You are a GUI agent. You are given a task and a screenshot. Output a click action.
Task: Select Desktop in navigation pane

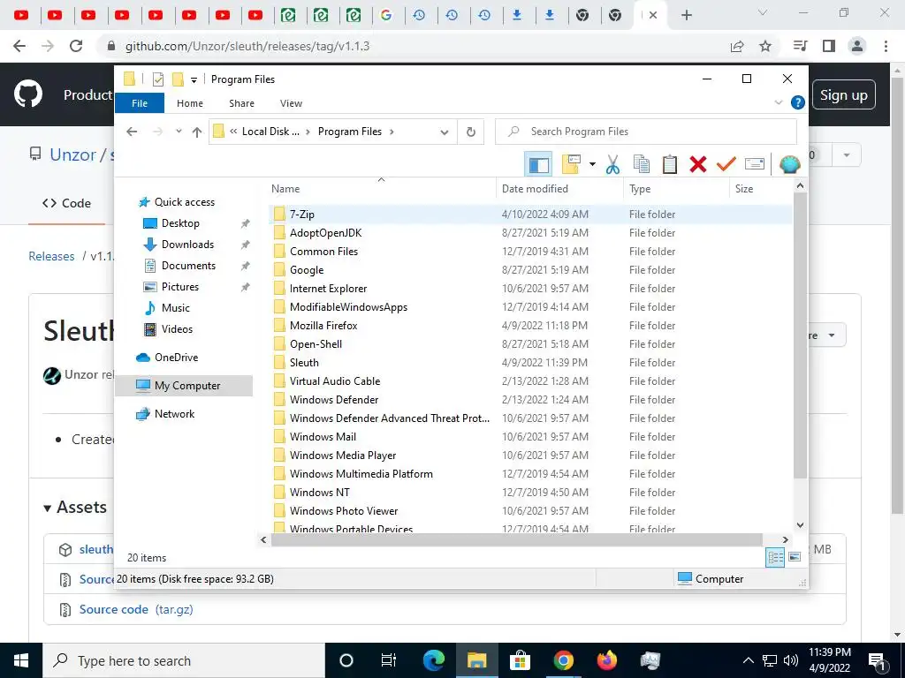click(x=180, y=223)
